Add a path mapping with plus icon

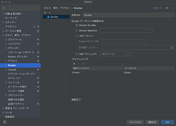pyautogui.click(x=74, y=64)
